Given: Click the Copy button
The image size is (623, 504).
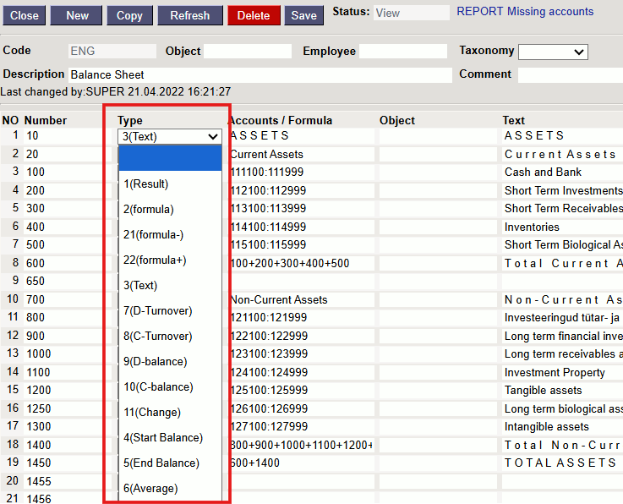Looking at the screenshot, I should [x=129, y=15].
